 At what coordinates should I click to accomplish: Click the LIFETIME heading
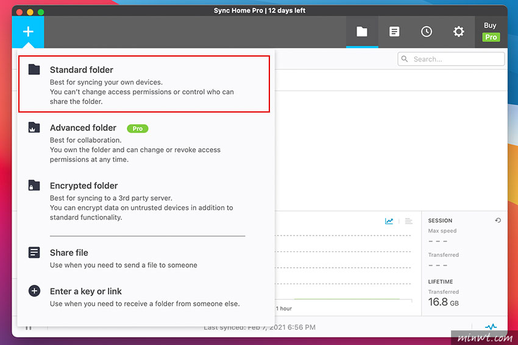(x=441, y=282)
